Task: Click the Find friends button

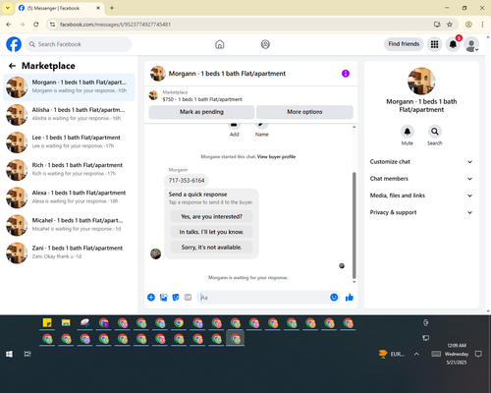Action: pyautogui.click(x=404, y=44)
